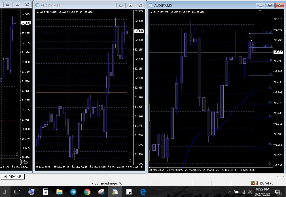The height and width of the screenshot is (197, 286).
Task: Minimize the AUDJPY,M15 chart window
Action: pyautogui.click(x=121, y=5)
